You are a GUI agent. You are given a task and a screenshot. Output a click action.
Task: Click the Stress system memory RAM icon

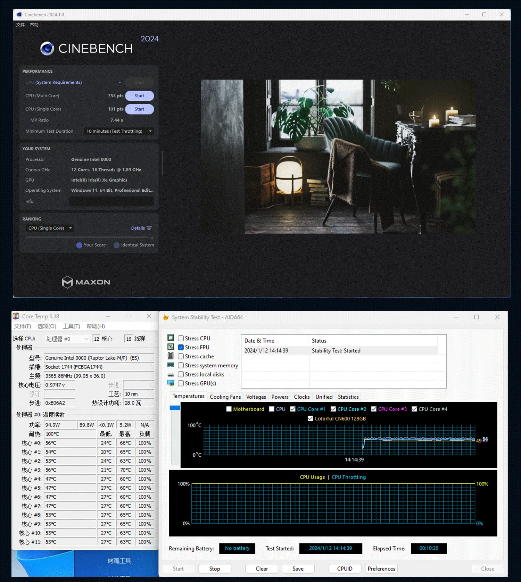coord(171,365)
